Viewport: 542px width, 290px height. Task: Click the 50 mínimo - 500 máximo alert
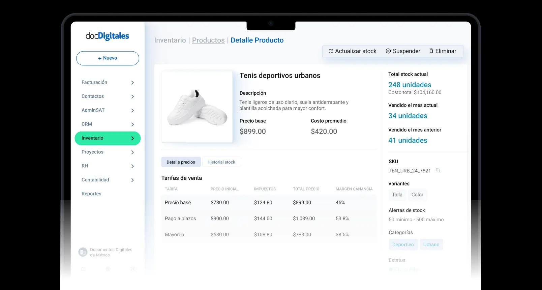(x=416, y=220)
